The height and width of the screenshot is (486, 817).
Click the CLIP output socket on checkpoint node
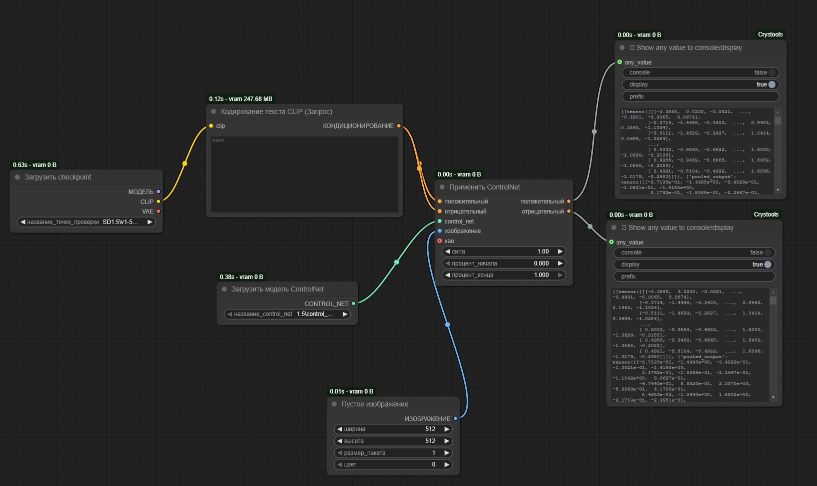pyautogui.click(x=159, y=201)
